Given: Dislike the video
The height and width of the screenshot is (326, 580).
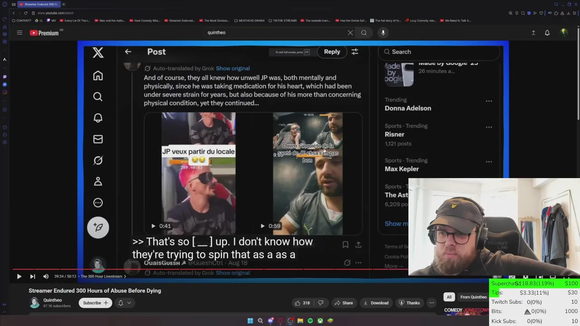Looking at the screenshot, I should 321,303.
